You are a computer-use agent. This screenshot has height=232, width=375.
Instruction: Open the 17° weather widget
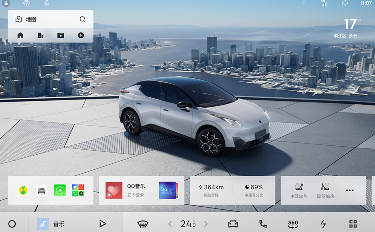[x=352, y=24]
